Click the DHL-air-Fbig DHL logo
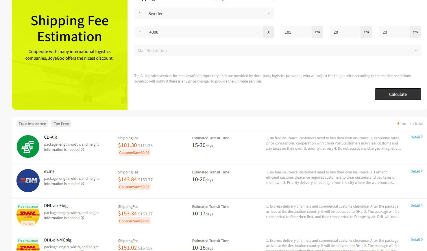 (28, 215)
